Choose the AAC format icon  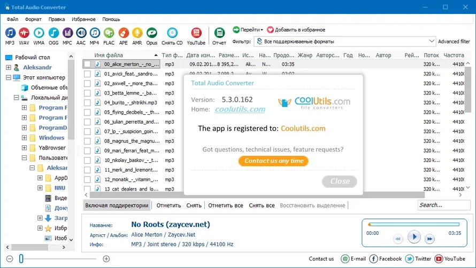(81, 33)
